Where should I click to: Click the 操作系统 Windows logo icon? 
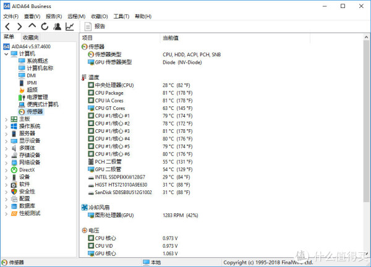click(14, 127)
